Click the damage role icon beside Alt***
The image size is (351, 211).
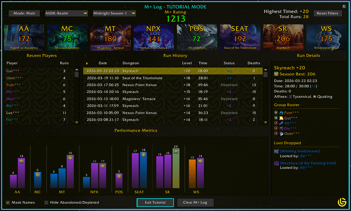click(x=276, y=123)
